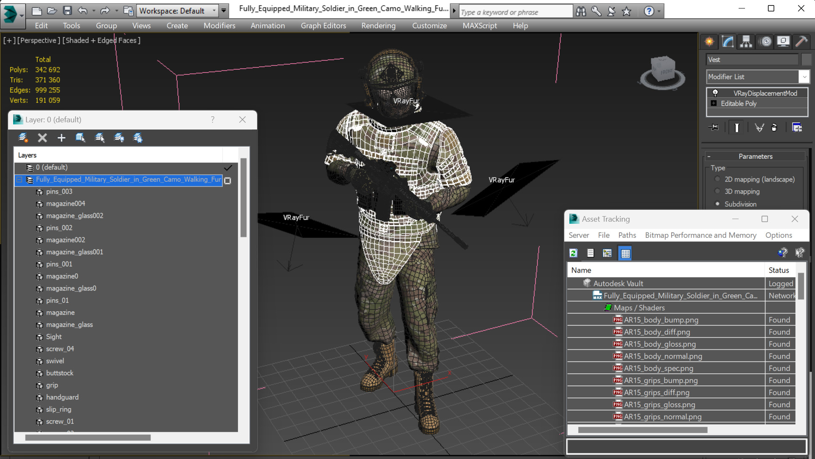
Task: Open the Hierarchy command panel tab
Action: tap(746, 41)
